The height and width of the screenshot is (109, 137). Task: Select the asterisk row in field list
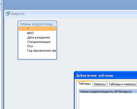click(37, 29)
